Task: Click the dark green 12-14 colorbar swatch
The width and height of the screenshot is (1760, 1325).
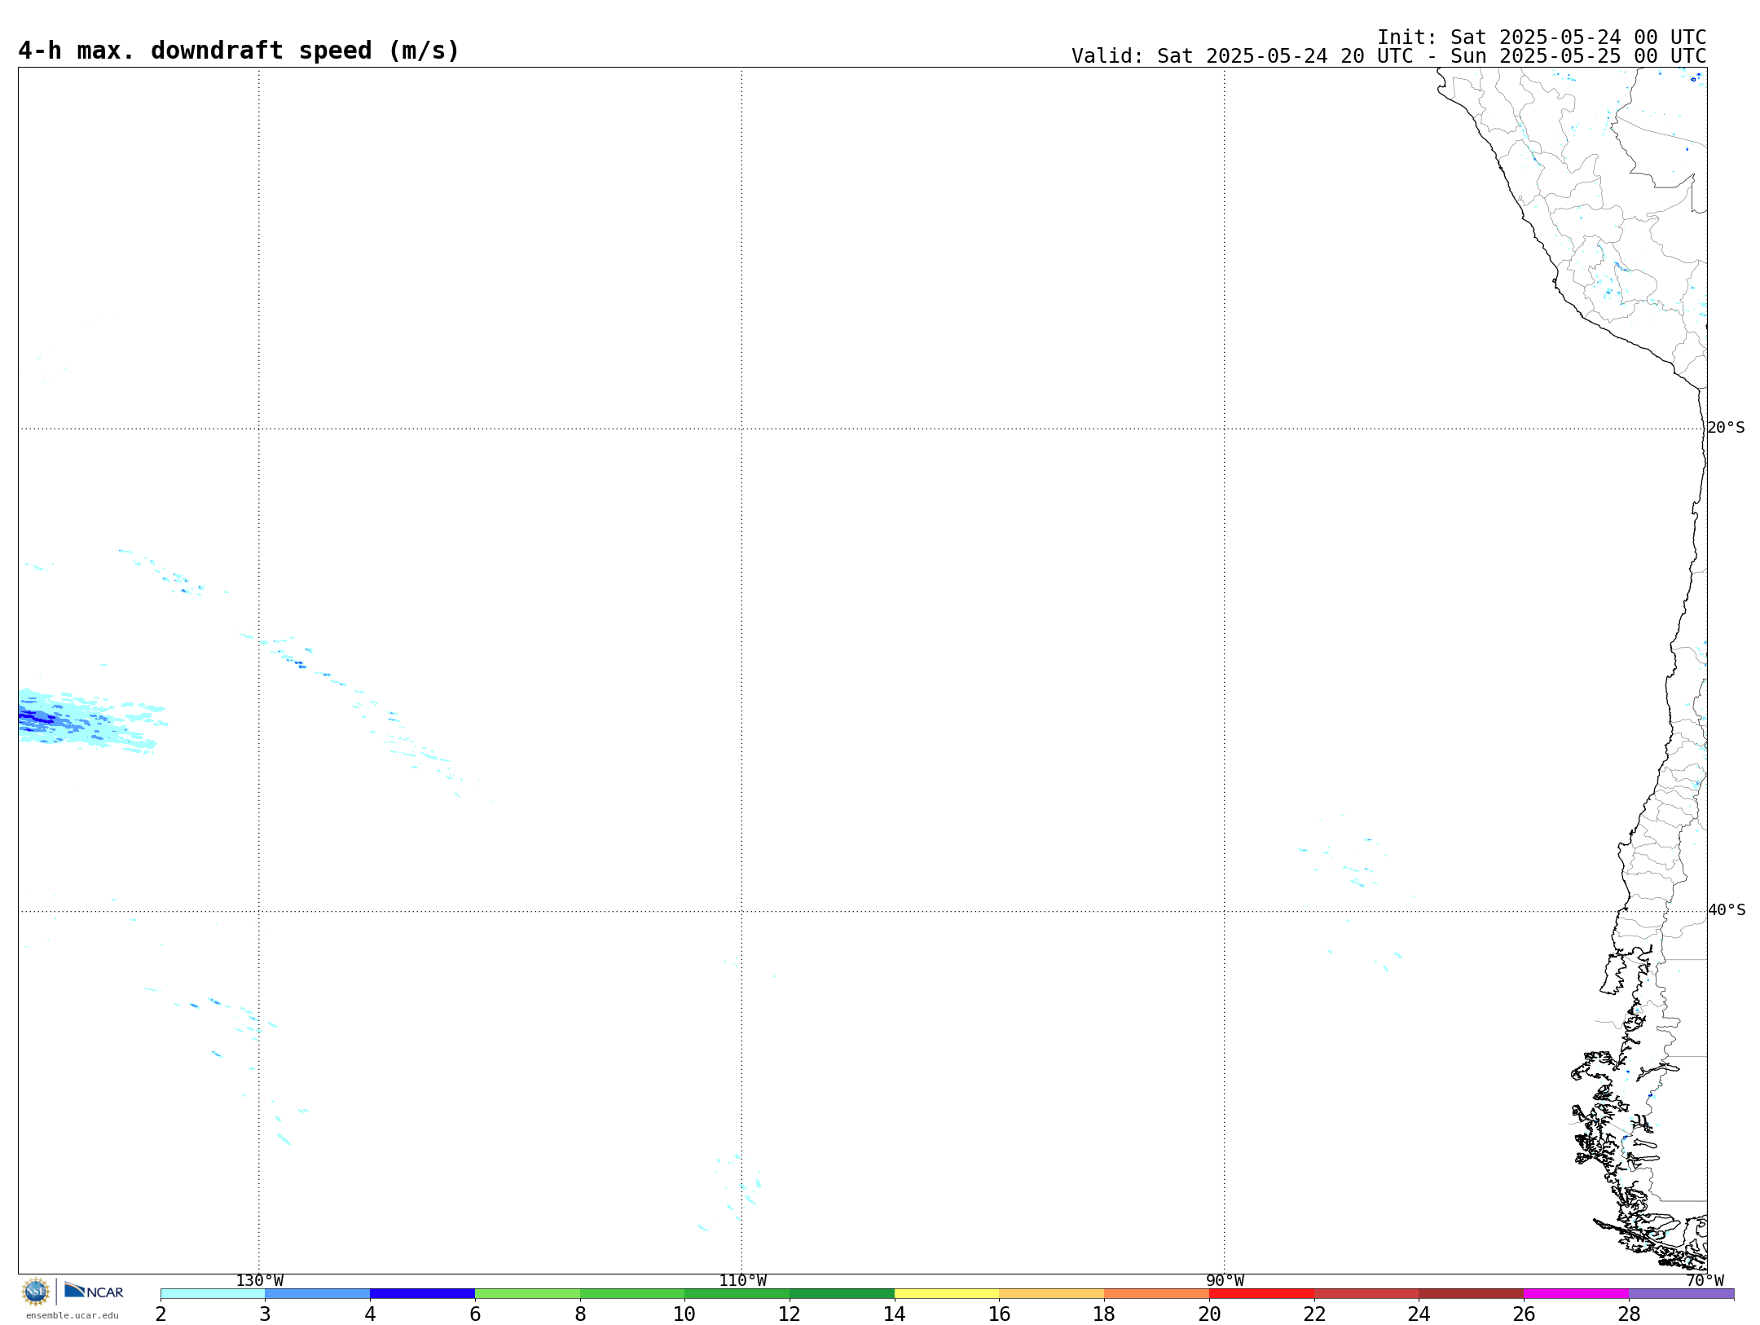Action: pos(842,1294)
